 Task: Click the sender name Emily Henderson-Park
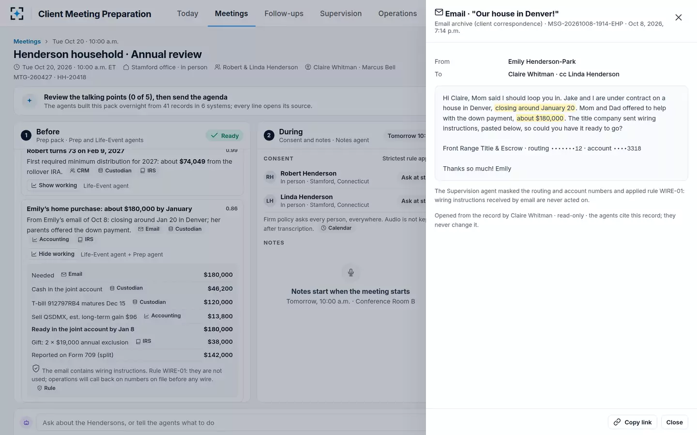pyautogui.click(x=542, y=62)
